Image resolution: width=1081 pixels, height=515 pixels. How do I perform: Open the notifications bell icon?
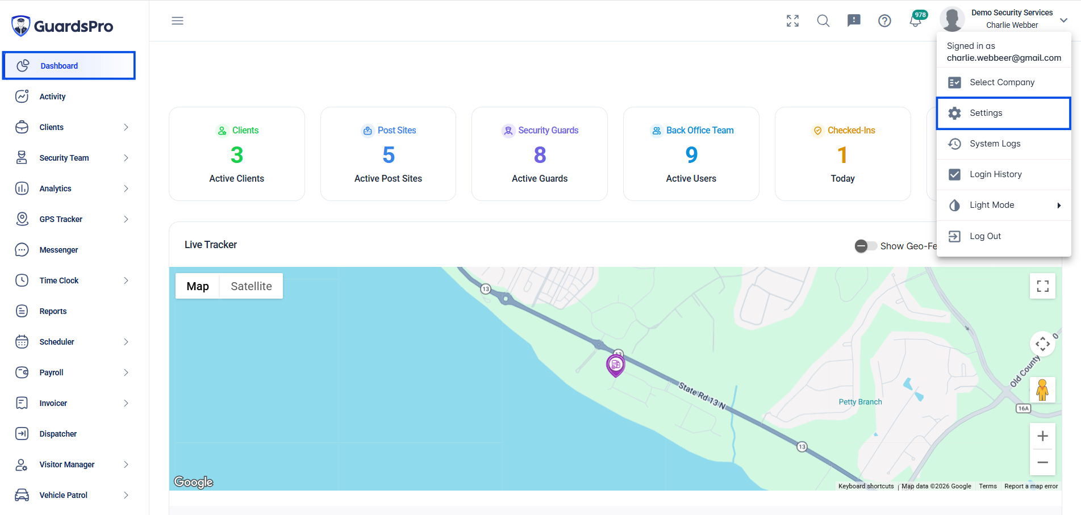(915, 21)
